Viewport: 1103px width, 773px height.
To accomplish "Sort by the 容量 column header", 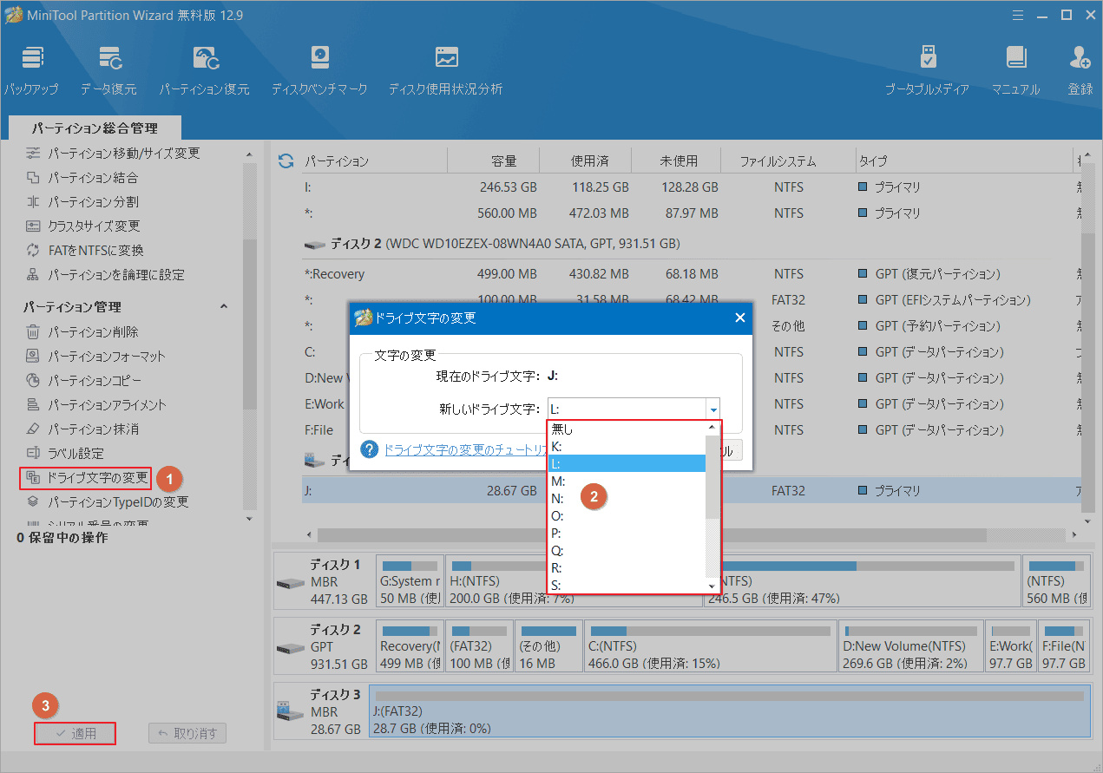I will [x=493, y=161].
